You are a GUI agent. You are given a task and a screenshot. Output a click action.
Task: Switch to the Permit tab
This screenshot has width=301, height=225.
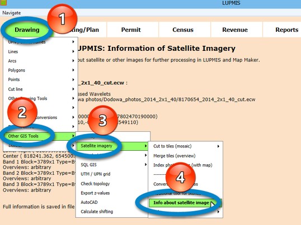pyautogui.click(x=131, y=30)
